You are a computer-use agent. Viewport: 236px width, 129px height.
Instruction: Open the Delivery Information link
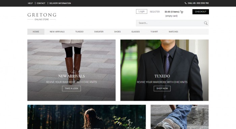click(60, 3)
